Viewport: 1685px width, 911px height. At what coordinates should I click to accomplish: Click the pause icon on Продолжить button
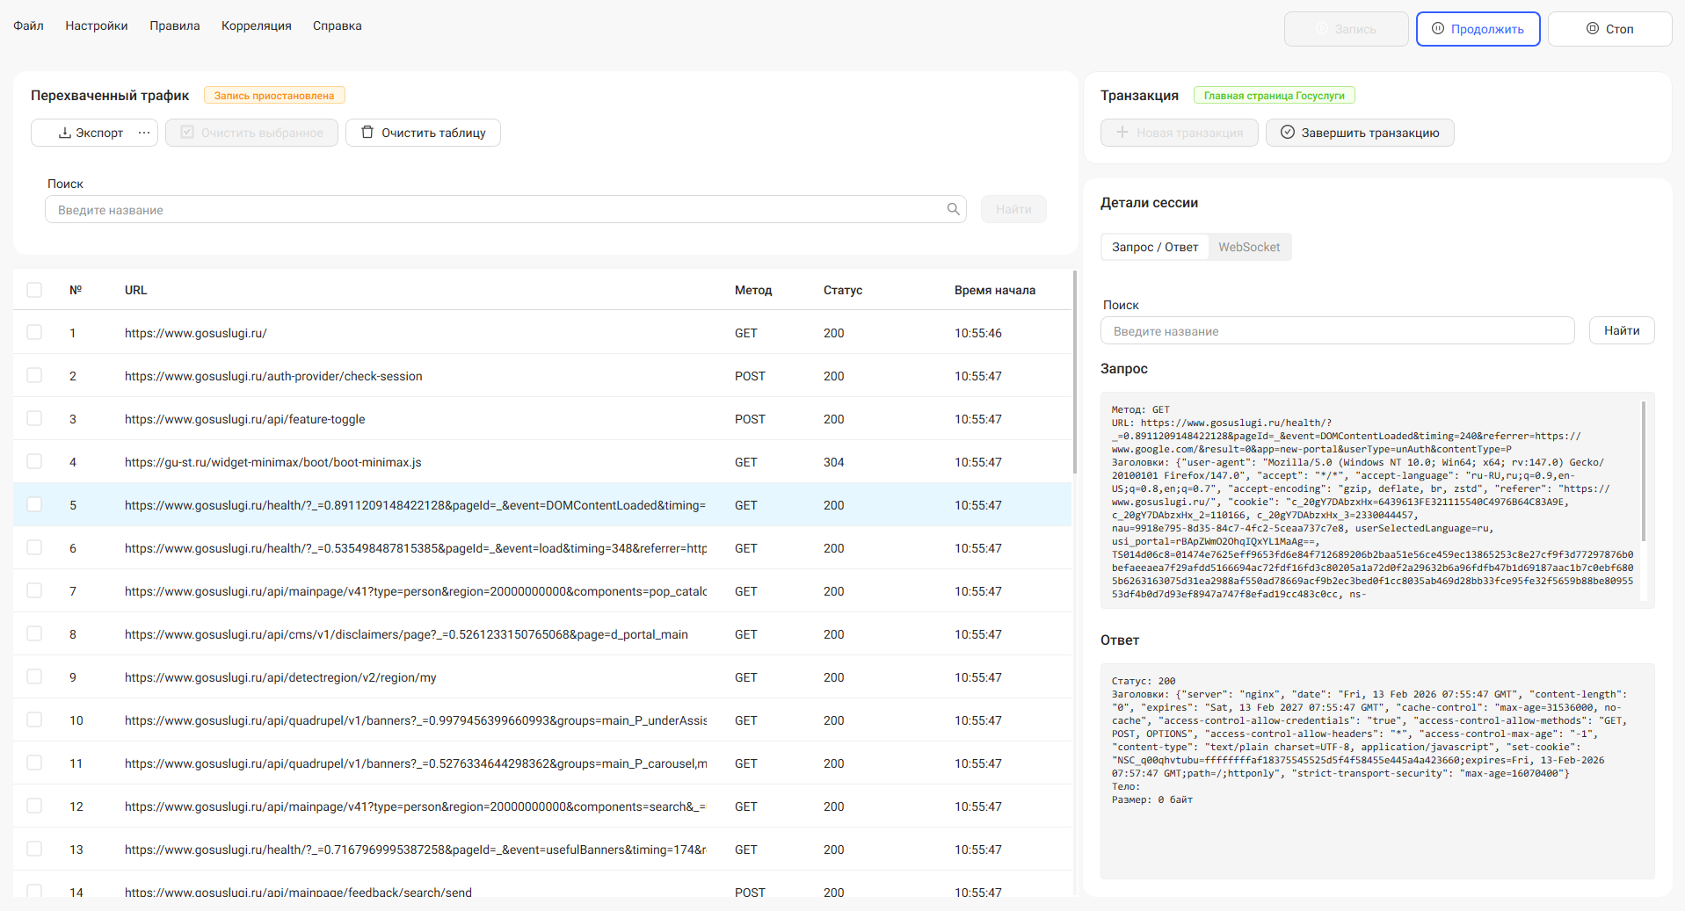coord(1438,29)
